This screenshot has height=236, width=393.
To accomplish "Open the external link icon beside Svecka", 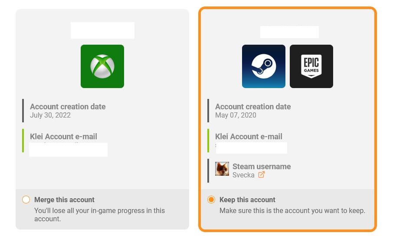I will 262,175.
